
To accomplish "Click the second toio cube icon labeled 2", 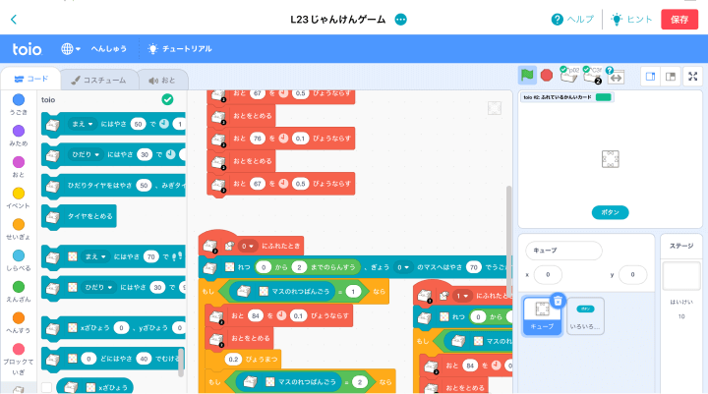I will tap(592, 75).
